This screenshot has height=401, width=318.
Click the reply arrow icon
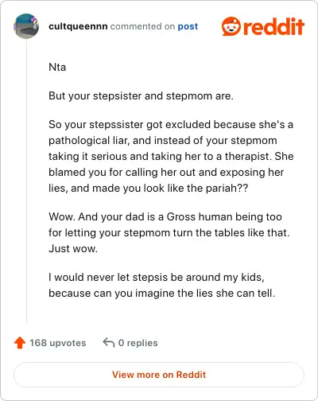click(109, 342)
